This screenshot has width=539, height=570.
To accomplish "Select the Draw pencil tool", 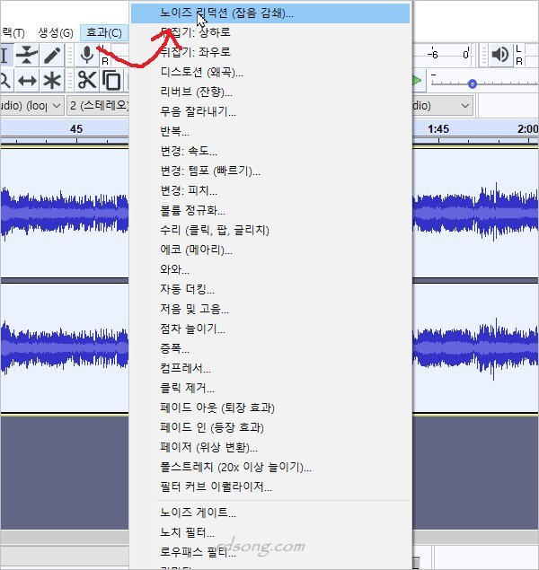I will click(x=52, y=56).
